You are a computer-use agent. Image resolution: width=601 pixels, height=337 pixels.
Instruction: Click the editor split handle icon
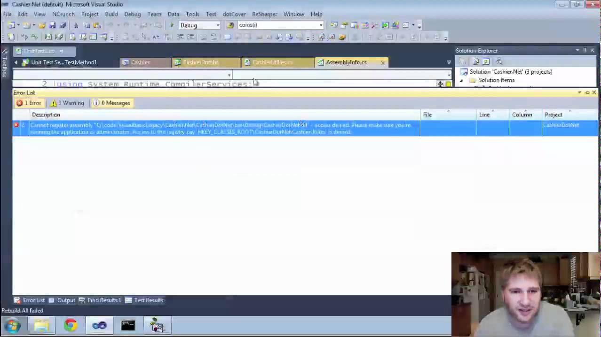tap(440, 84)
